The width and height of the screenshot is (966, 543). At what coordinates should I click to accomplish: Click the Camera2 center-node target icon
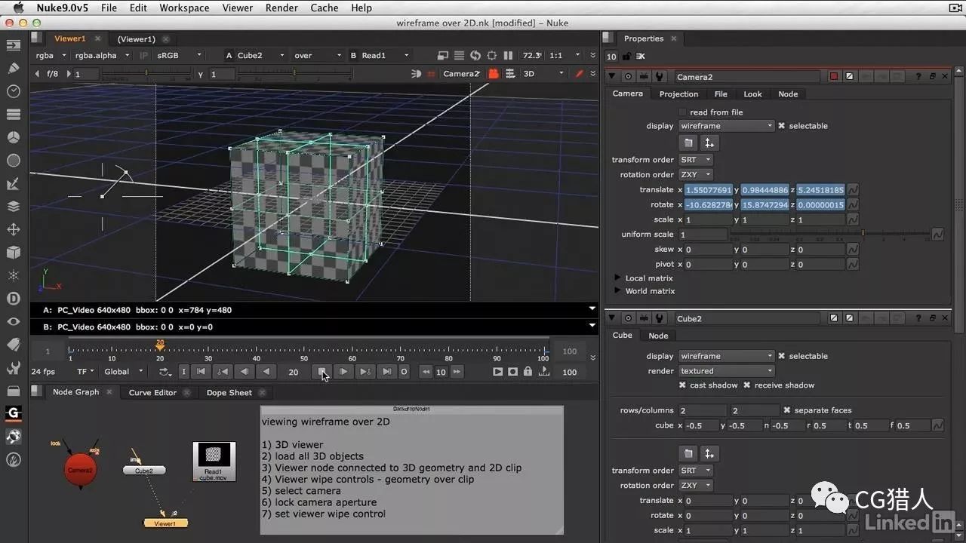coord(628,77)
